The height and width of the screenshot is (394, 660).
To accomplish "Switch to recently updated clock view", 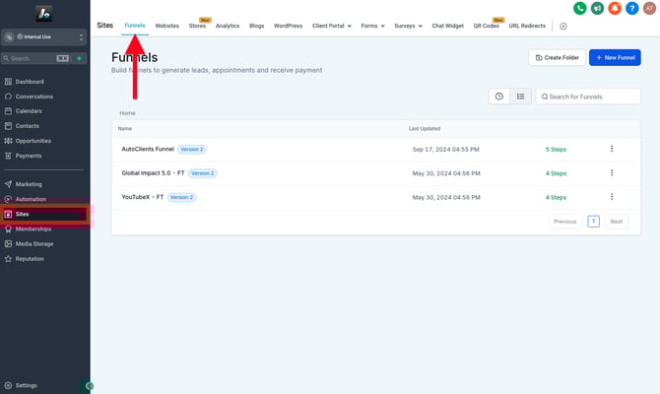I will tap(499, 97).
